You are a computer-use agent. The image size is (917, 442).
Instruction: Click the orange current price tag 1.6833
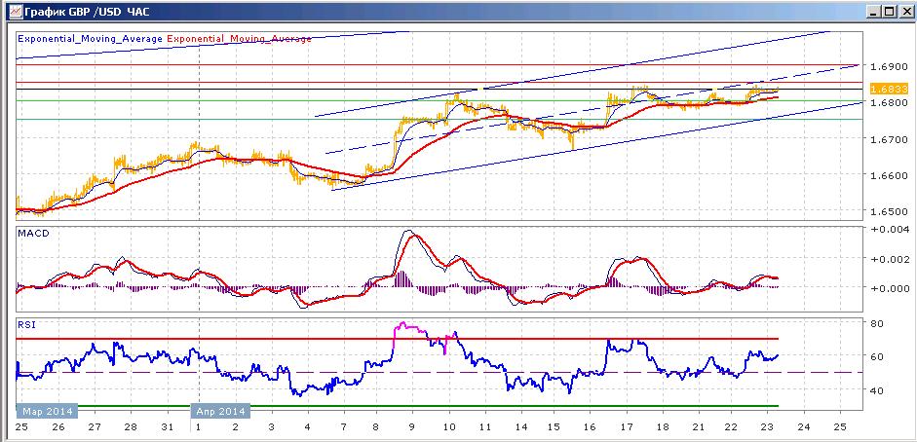(889, 89)
